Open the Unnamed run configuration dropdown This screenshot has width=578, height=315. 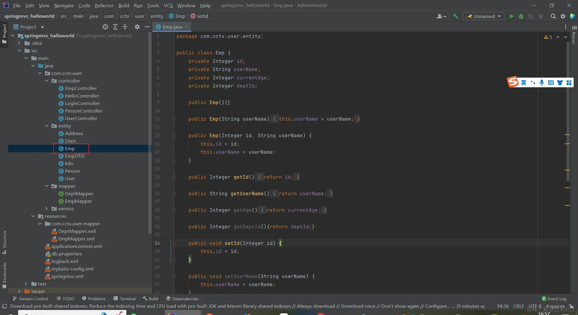coord(484,16)
